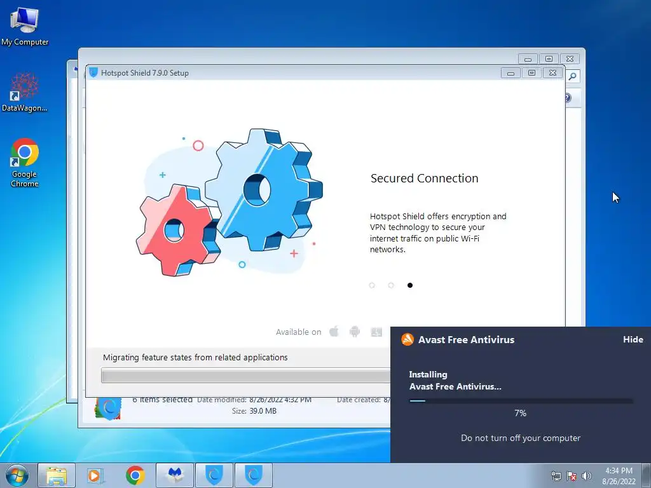Maximize the background Explorer window
This screenshot has width=651, height=488.
point(549,59)
